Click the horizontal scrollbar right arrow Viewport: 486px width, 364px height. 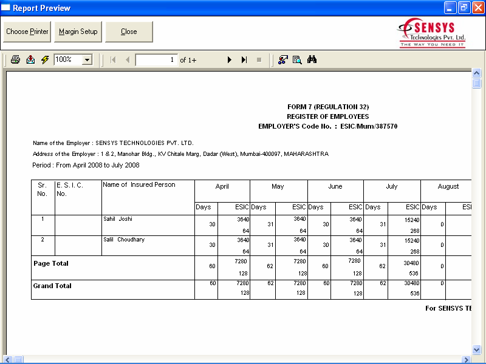tap(466, 360)
